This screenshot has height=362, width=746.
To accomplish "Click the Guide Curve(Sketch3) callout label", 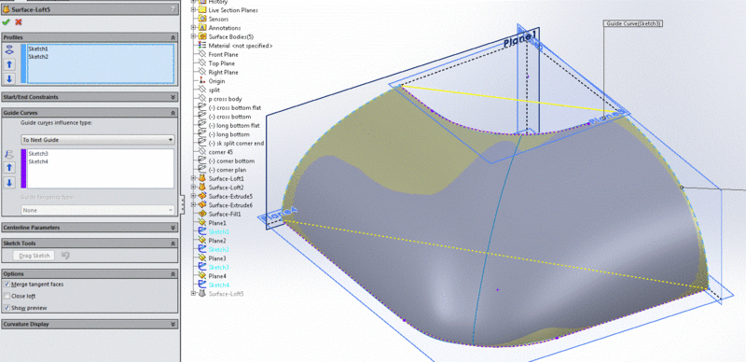I will (x=633, y=23).
